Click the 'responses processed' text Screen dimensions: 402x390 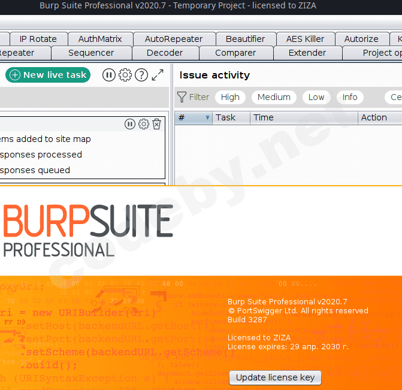click(41, 155)
